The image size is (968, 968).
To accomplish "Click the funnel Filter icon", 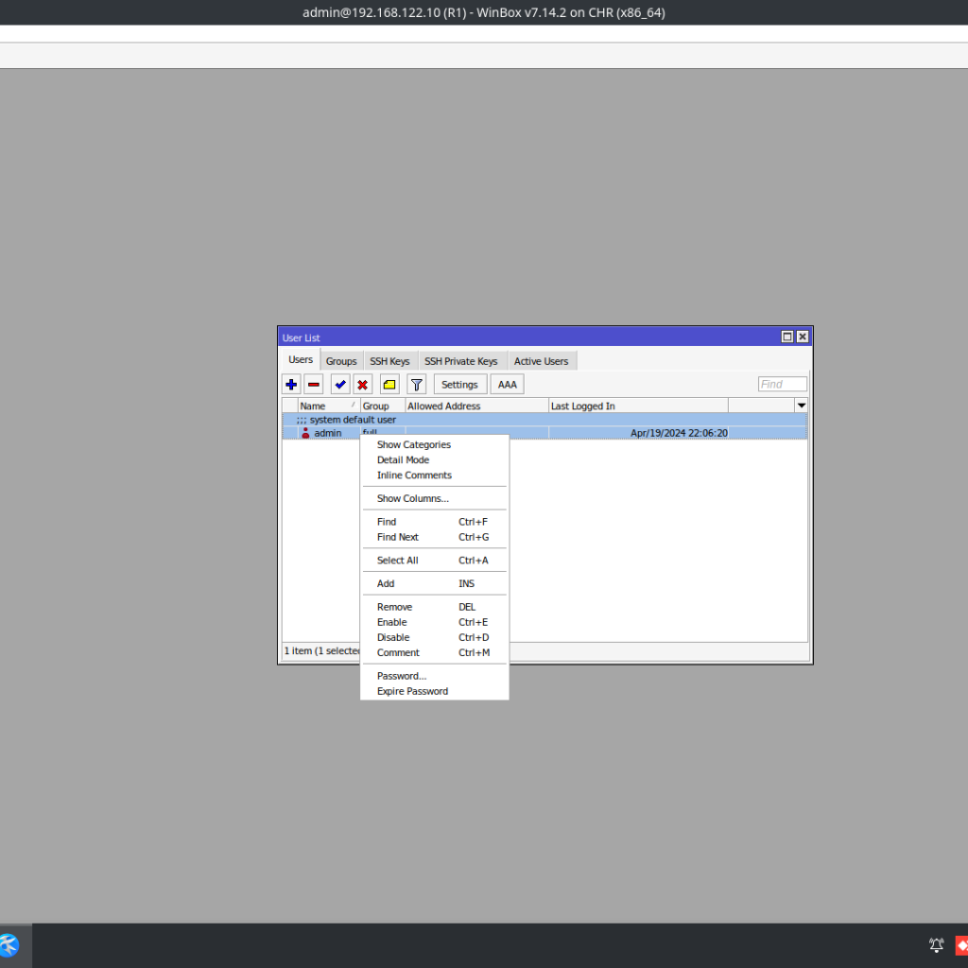I will pyautogui.click(x=416, y=385).
